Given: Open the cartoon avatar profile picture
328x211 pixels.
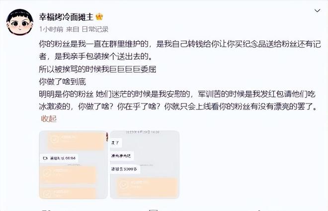Looking at the screenshot, I should pos(20,22).
